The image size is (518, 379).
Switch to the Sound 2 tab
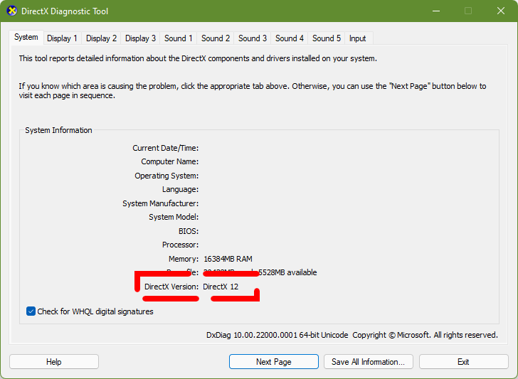tap(216, 38)
